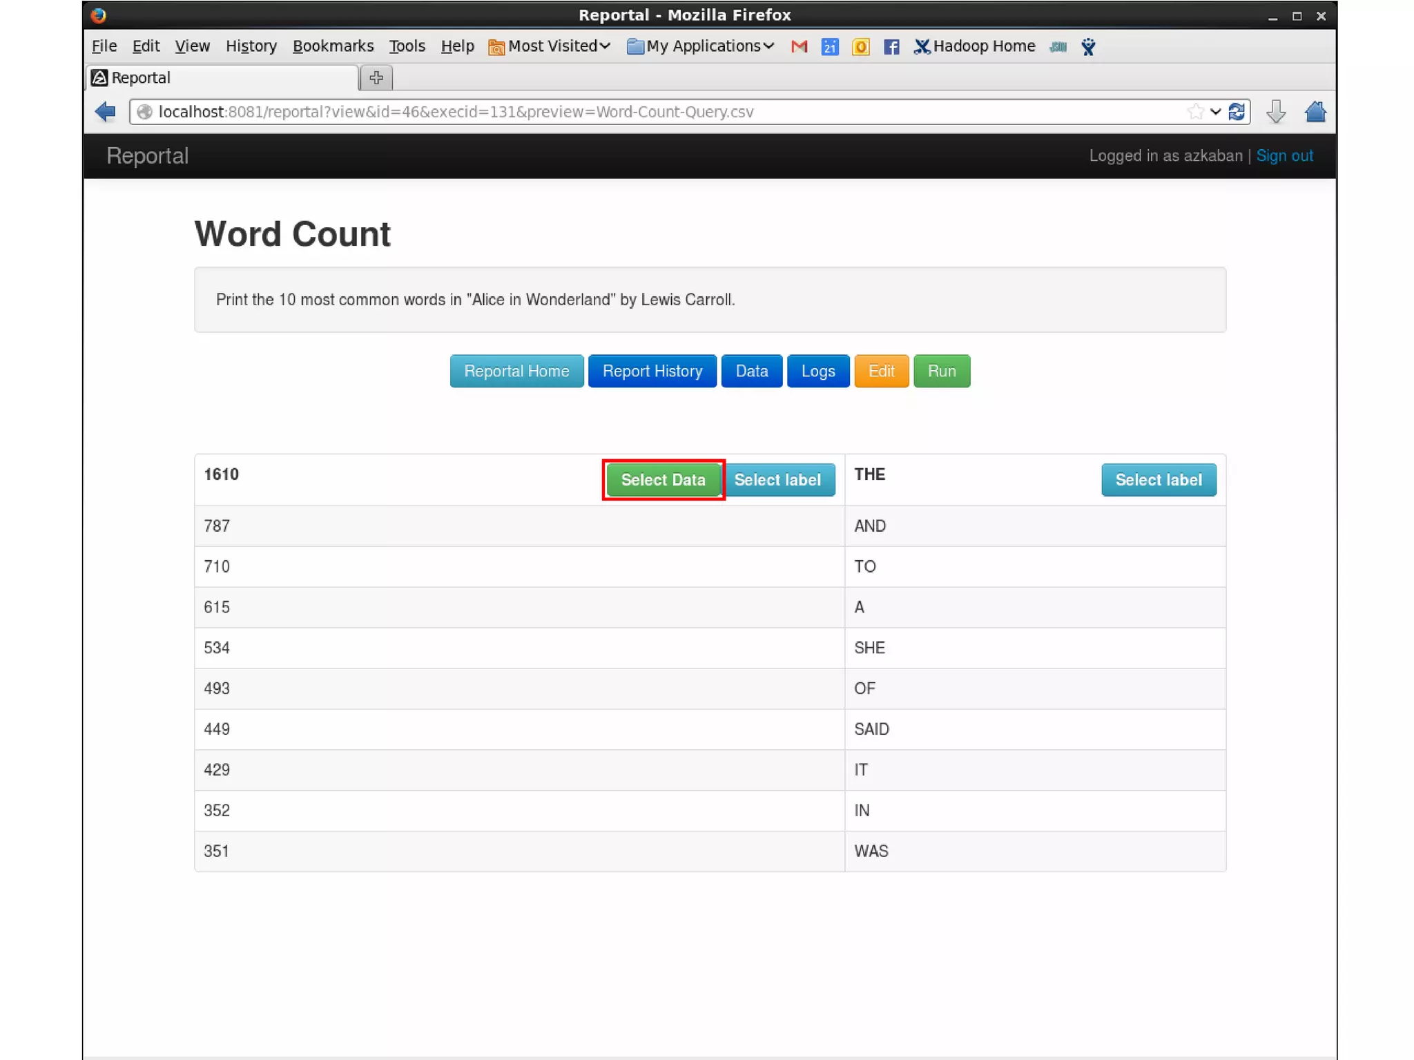Open the URL history dropdown arrow
This screenshot has height=1060, width=1414.
pos(1215,112)
